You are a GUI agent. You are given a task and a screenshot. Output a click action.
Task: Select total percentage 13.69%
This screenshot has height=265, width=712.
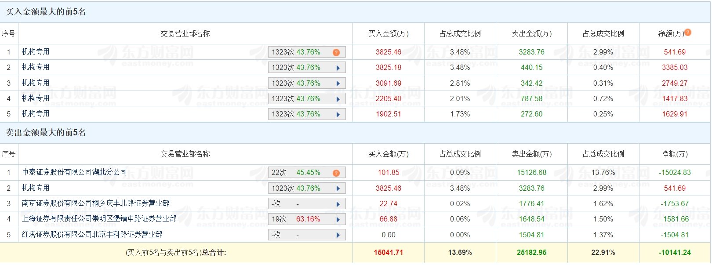460,252
